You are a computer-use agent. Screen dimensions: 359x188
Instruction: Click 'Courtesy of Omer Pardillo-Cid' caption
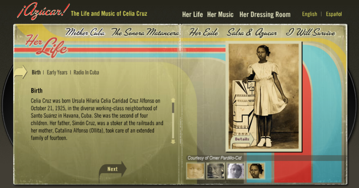pos(214,158)
